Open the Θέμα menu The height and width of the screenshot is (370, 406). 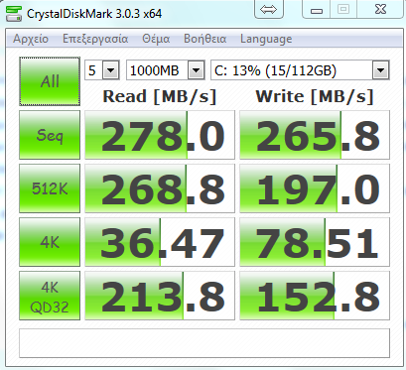click(156, 39)
